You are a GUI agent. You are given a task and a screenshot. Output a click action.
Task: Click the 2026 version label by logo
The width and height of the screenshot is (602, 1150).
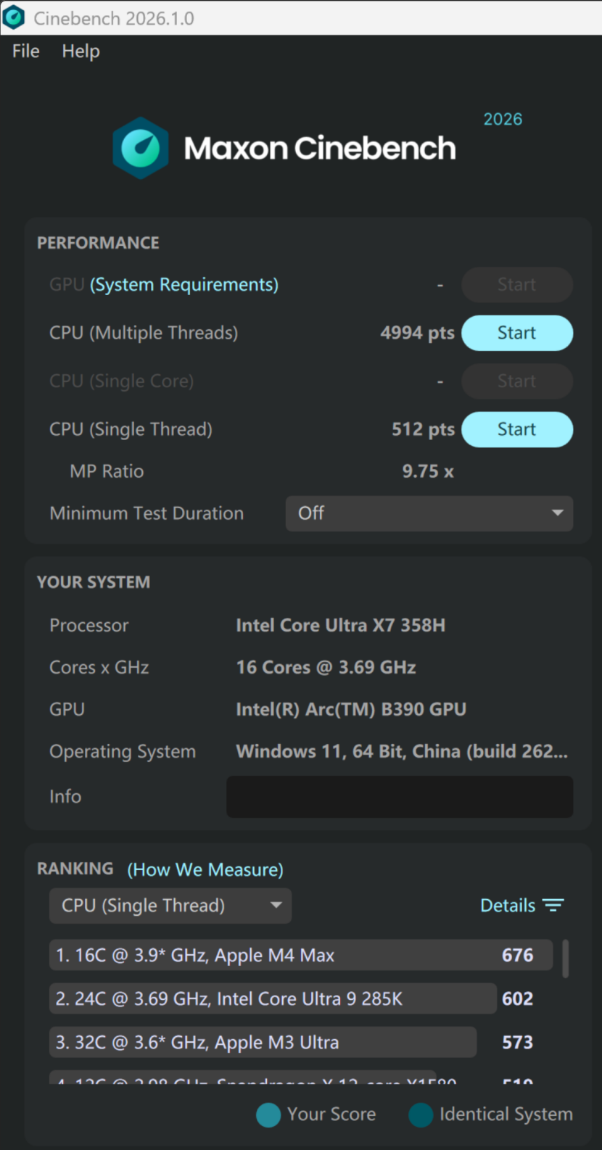tap(503, 120)
